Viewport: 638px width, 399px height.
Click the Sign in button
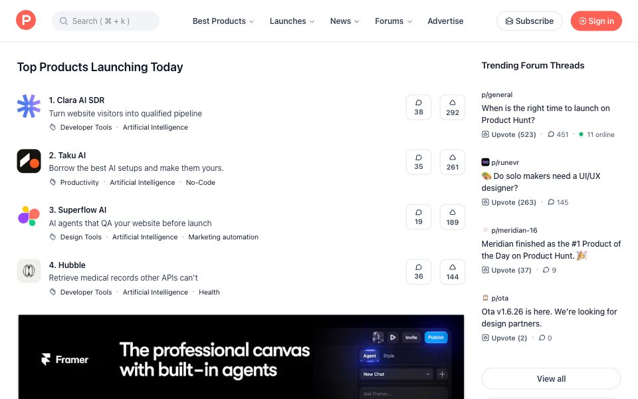pos(596,21)
